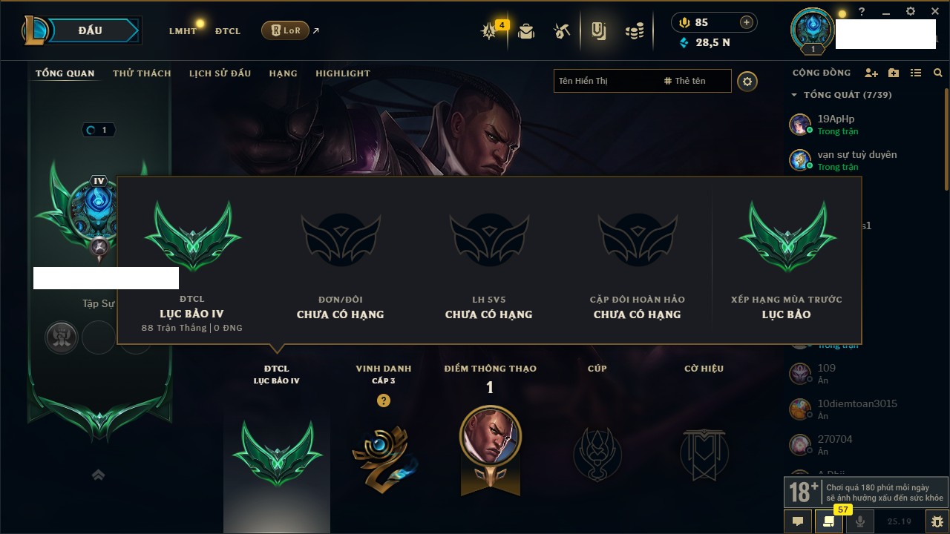The image size is (950, 534).
Task: Expand the double chevron under banner
Action: tap(98, 475)
